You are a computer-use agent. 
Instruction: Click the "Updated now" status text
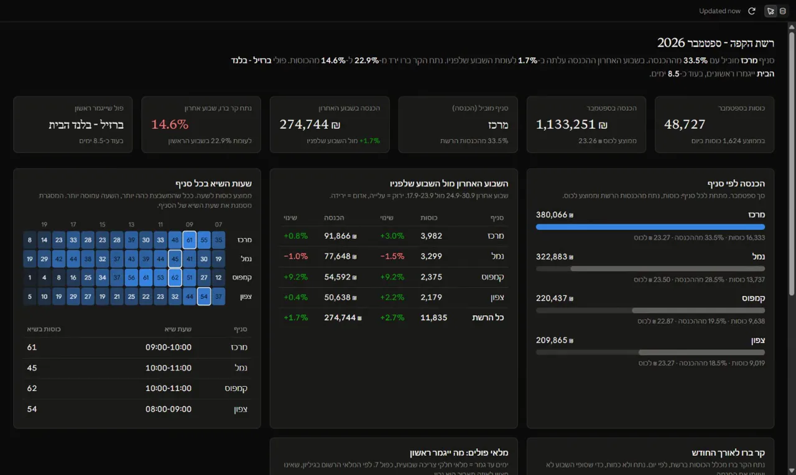tap(720, 11)
